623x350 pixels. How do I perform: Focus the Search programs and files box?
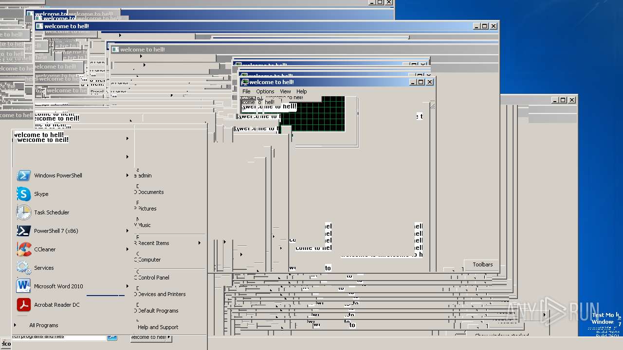point(58,336)
